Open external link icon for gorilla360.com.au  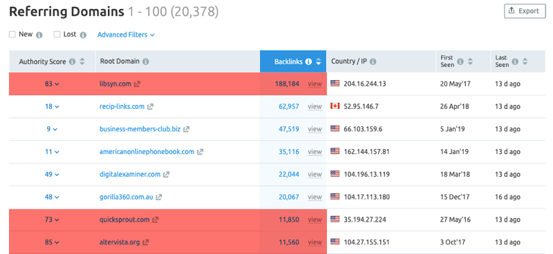click(x=159, y=197)
